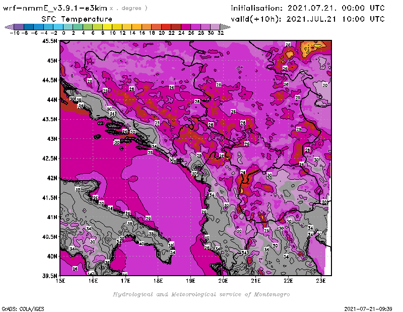Click the 17E longitude label
Viewport: 403px width, 312px height.
125,281
